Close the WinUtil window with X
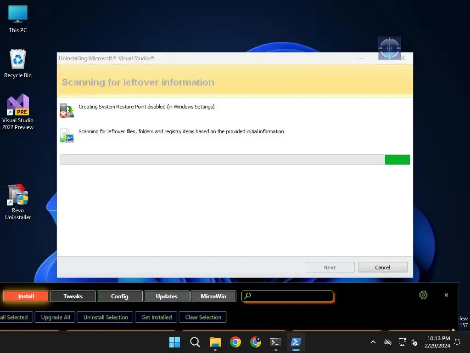The width and height of the screenshot is (470, 353). [x=446, y=295]
